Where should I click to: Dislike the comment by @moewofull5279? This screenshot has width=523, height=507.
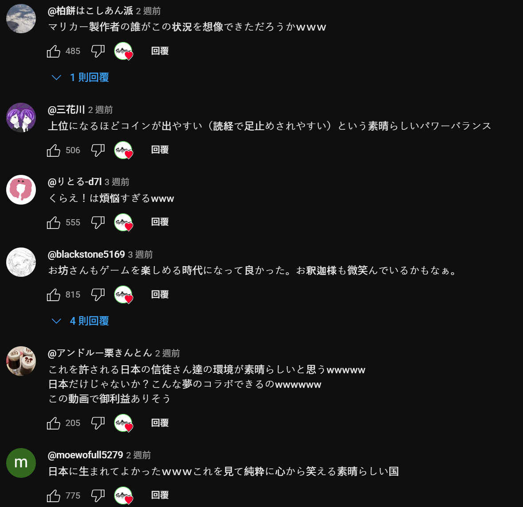pyautogui.click(x=98, y=495)
